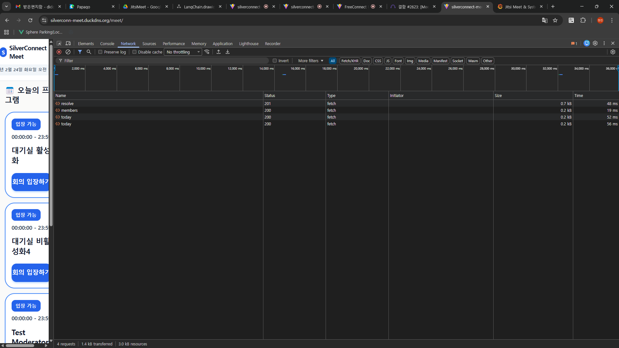Screen dimensions: 619x348
Task: Click the Filter text input field
Action: [x=164, y=61]
